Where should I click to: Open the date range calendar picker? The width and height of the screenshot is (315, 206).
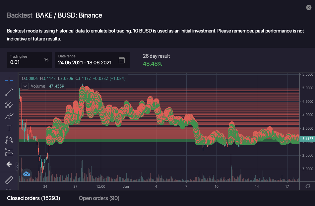(x=122, y=60)
